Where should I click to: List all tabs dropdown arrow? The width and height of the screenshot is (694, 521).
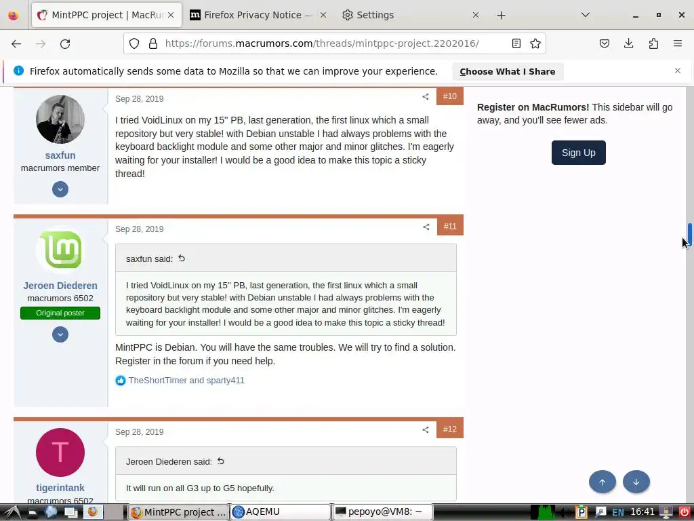point(585,15)
